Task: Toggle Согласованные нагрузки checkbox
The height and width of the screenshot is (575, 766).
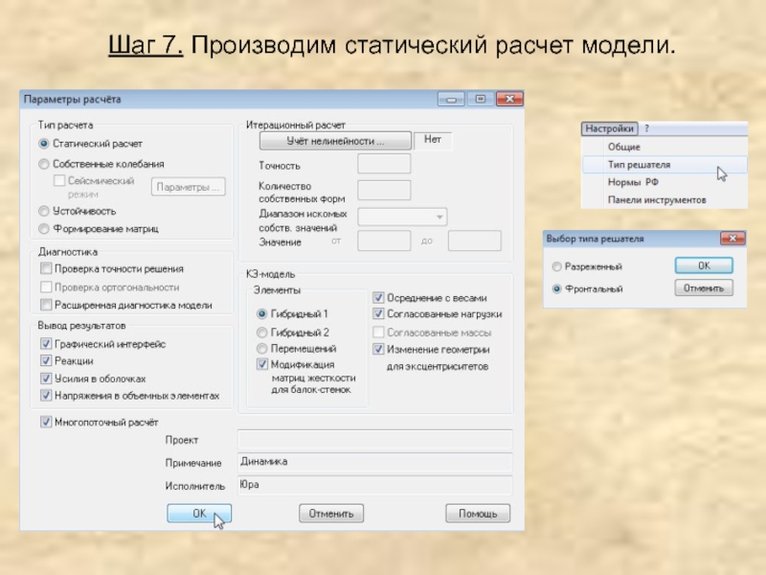Action: 378,314
